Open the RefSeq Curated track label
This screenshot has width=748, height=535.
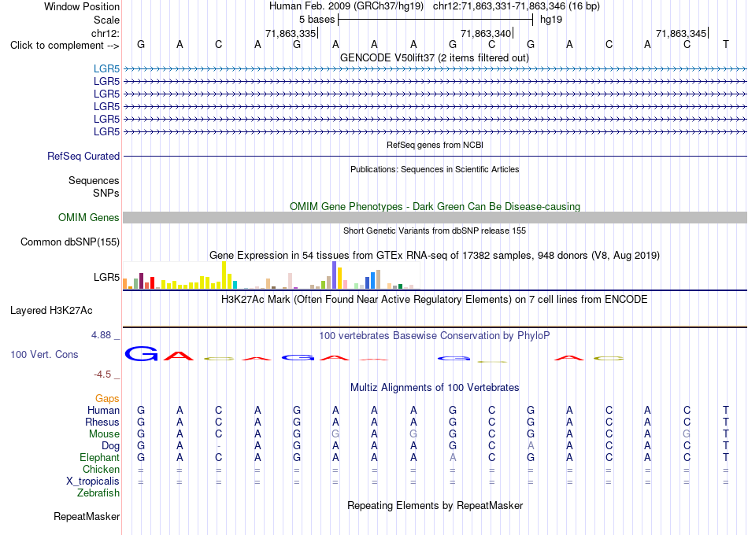tap(83, 156)
